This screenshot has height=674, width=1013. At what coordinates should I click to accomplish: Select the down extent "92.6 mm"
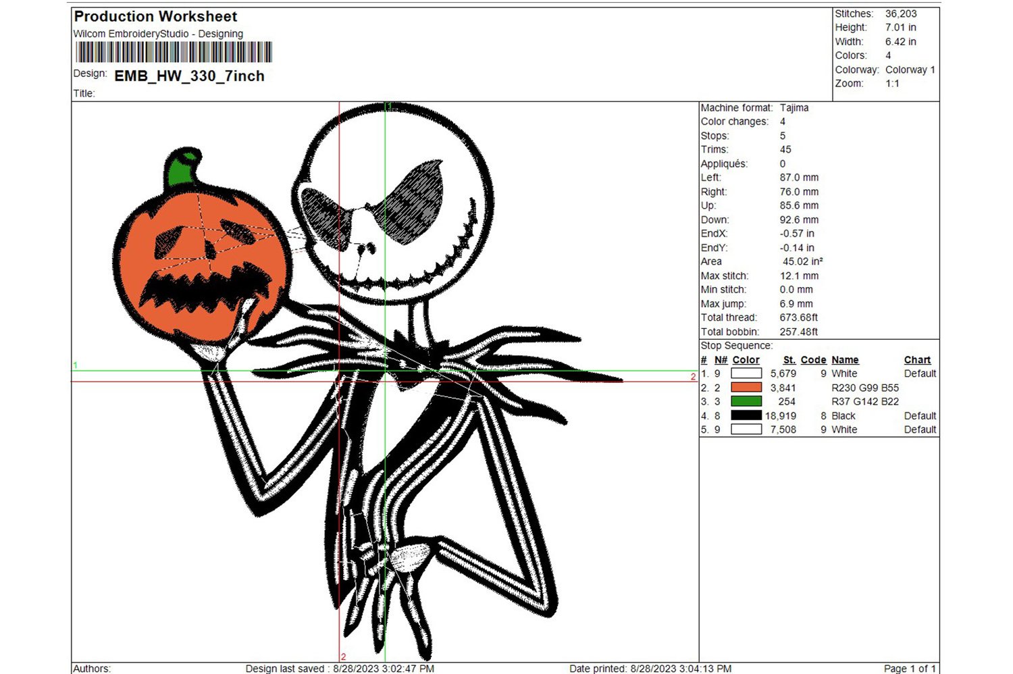799,219
